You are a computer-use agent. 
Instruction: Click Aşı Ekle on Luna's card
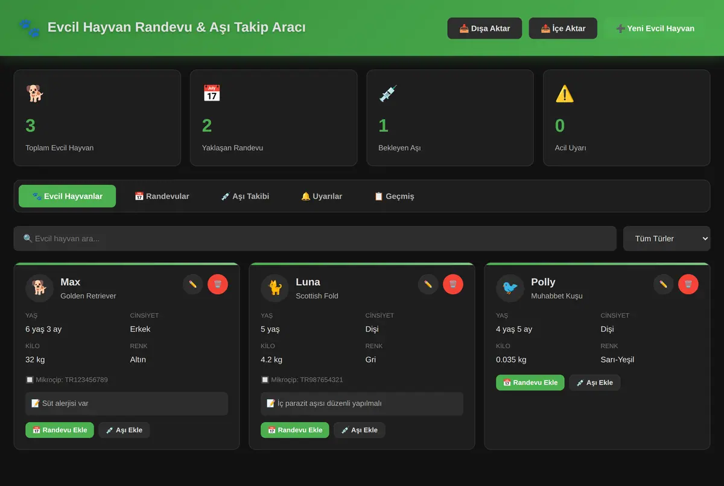[x=360, y=430]
